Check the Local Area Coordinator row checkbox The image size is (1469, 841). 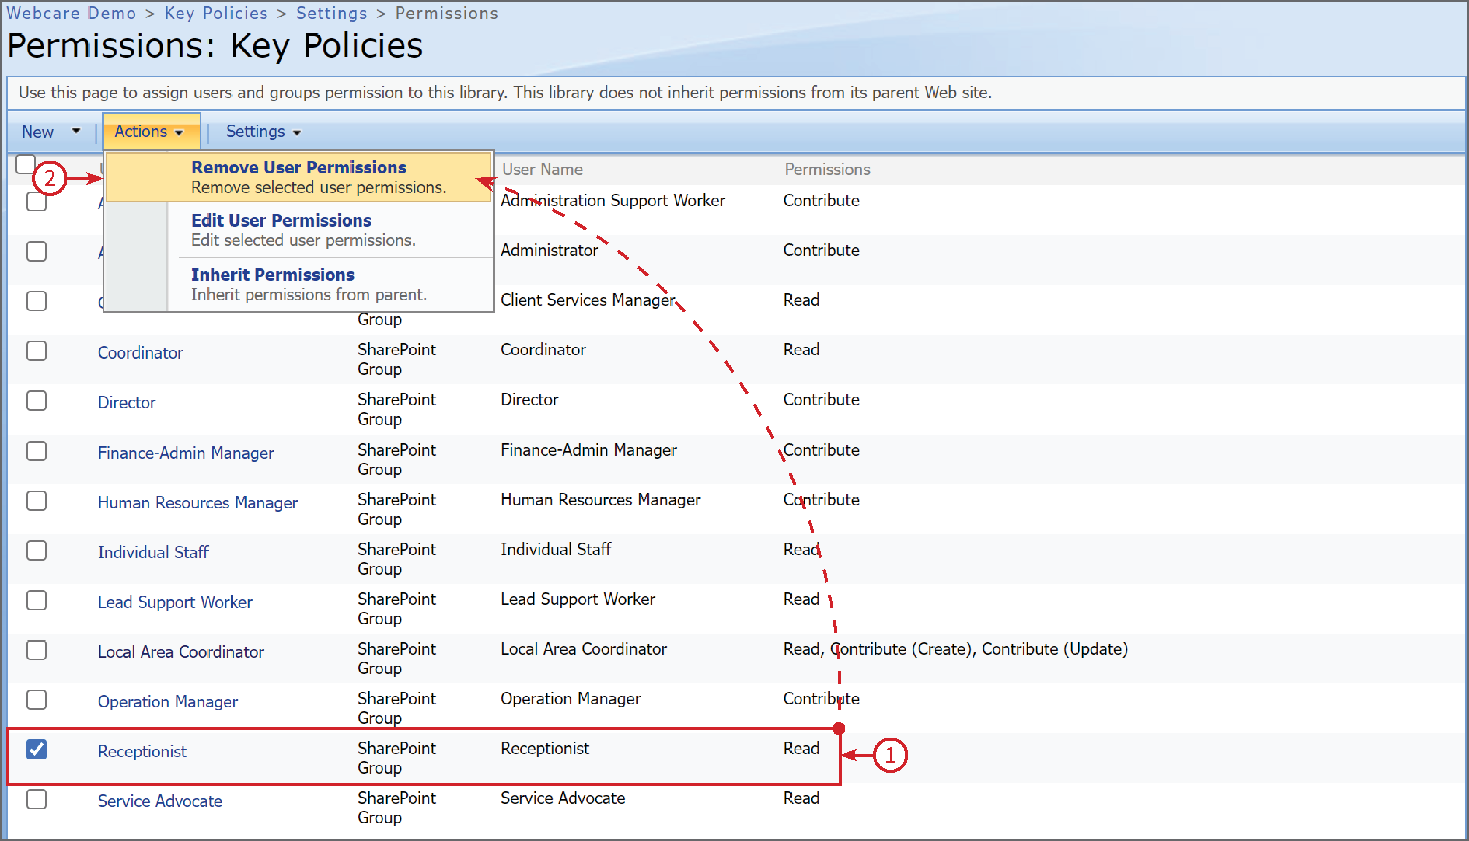(37, 650)
